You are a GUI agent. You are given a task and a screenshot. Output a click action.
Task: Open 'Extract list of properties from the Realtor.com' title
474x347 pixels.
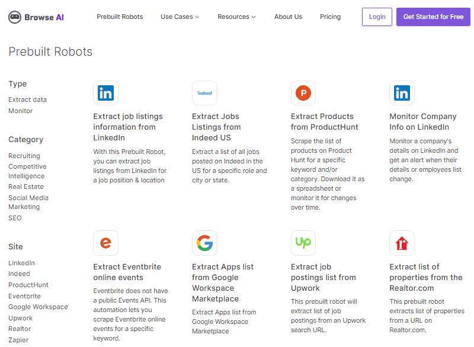(x=426, y=277)
